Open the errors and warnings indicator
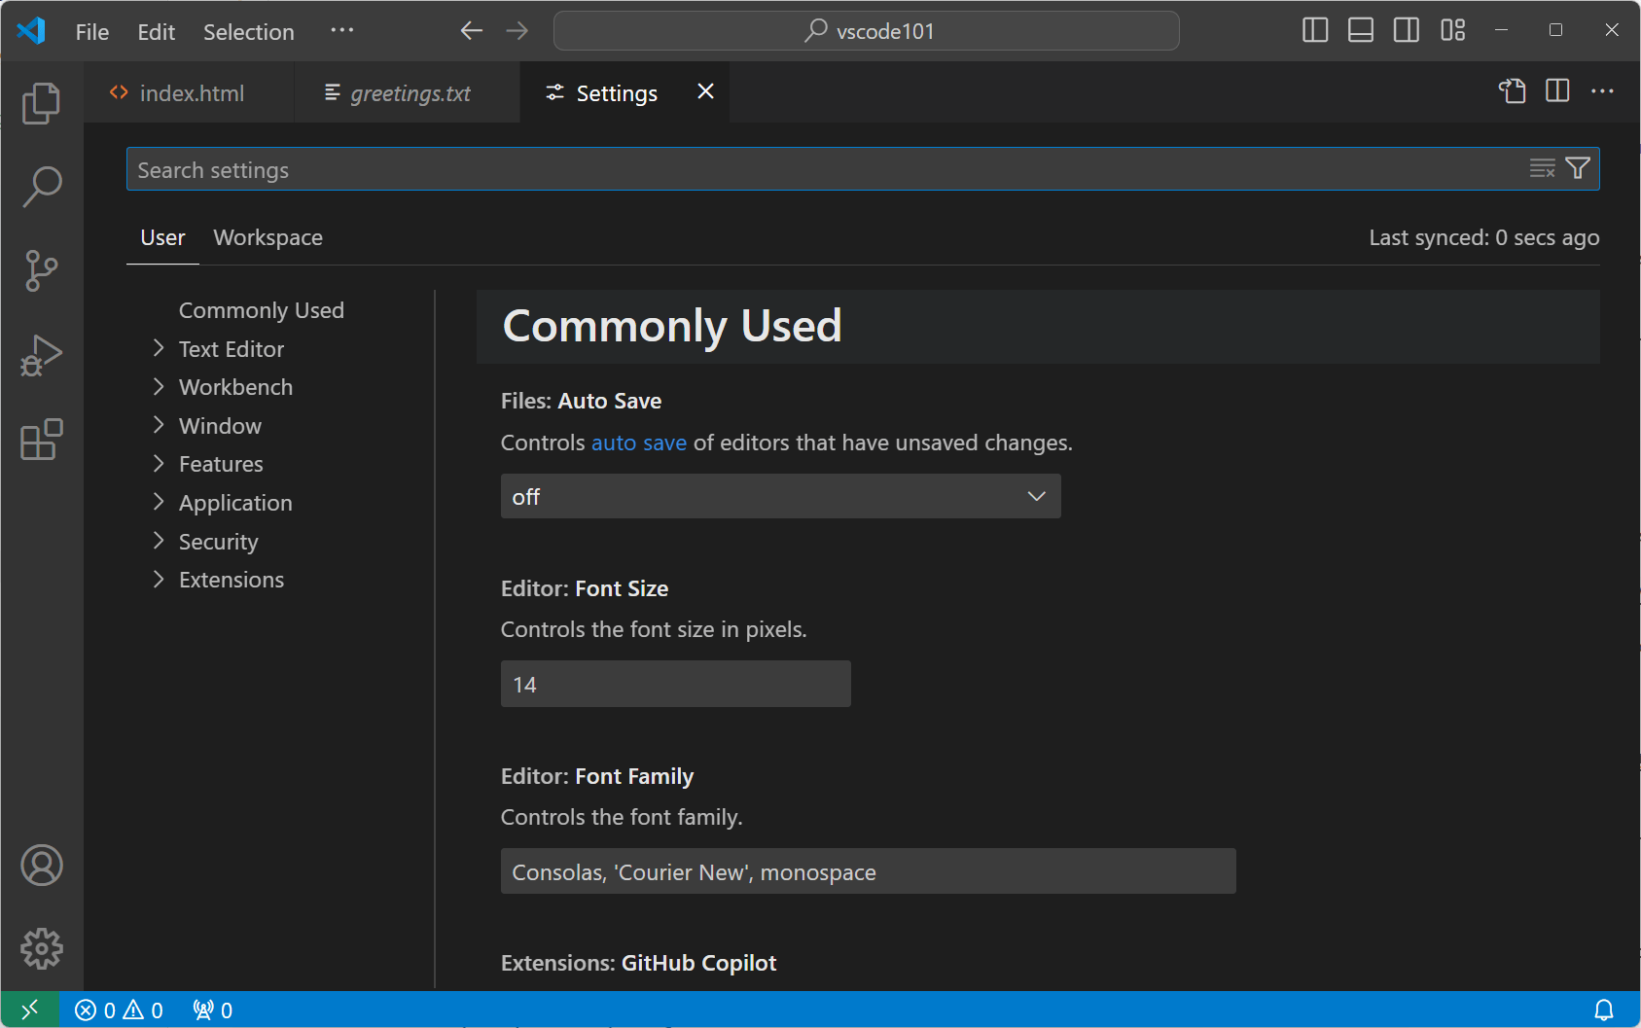1641x1028 pixels. (119, 1010)
